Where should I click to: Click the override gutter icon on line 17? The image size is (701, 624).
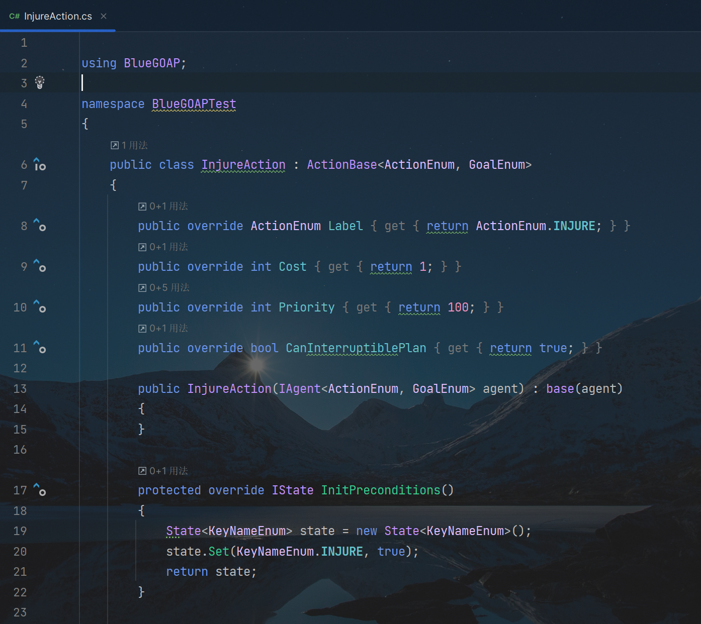[x=40, y=490]
